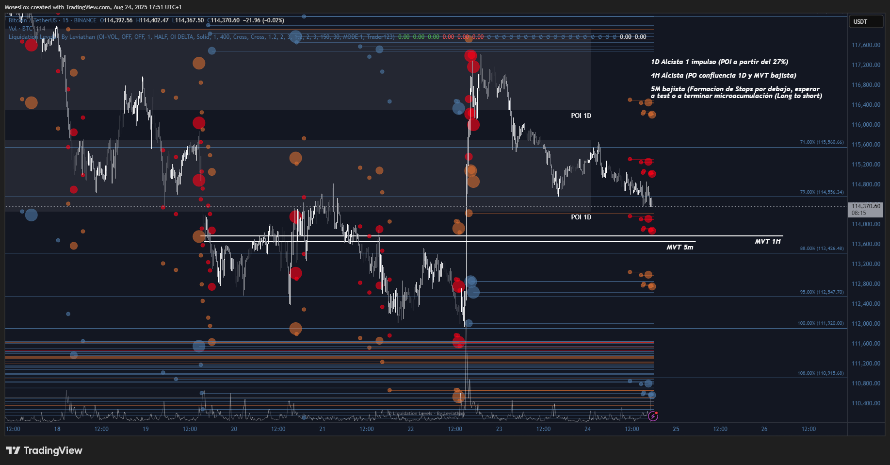The height and width of the screenshot is (465, 890).
Task: Click the upper POI 1D zone label
Action: coord(581,116)
